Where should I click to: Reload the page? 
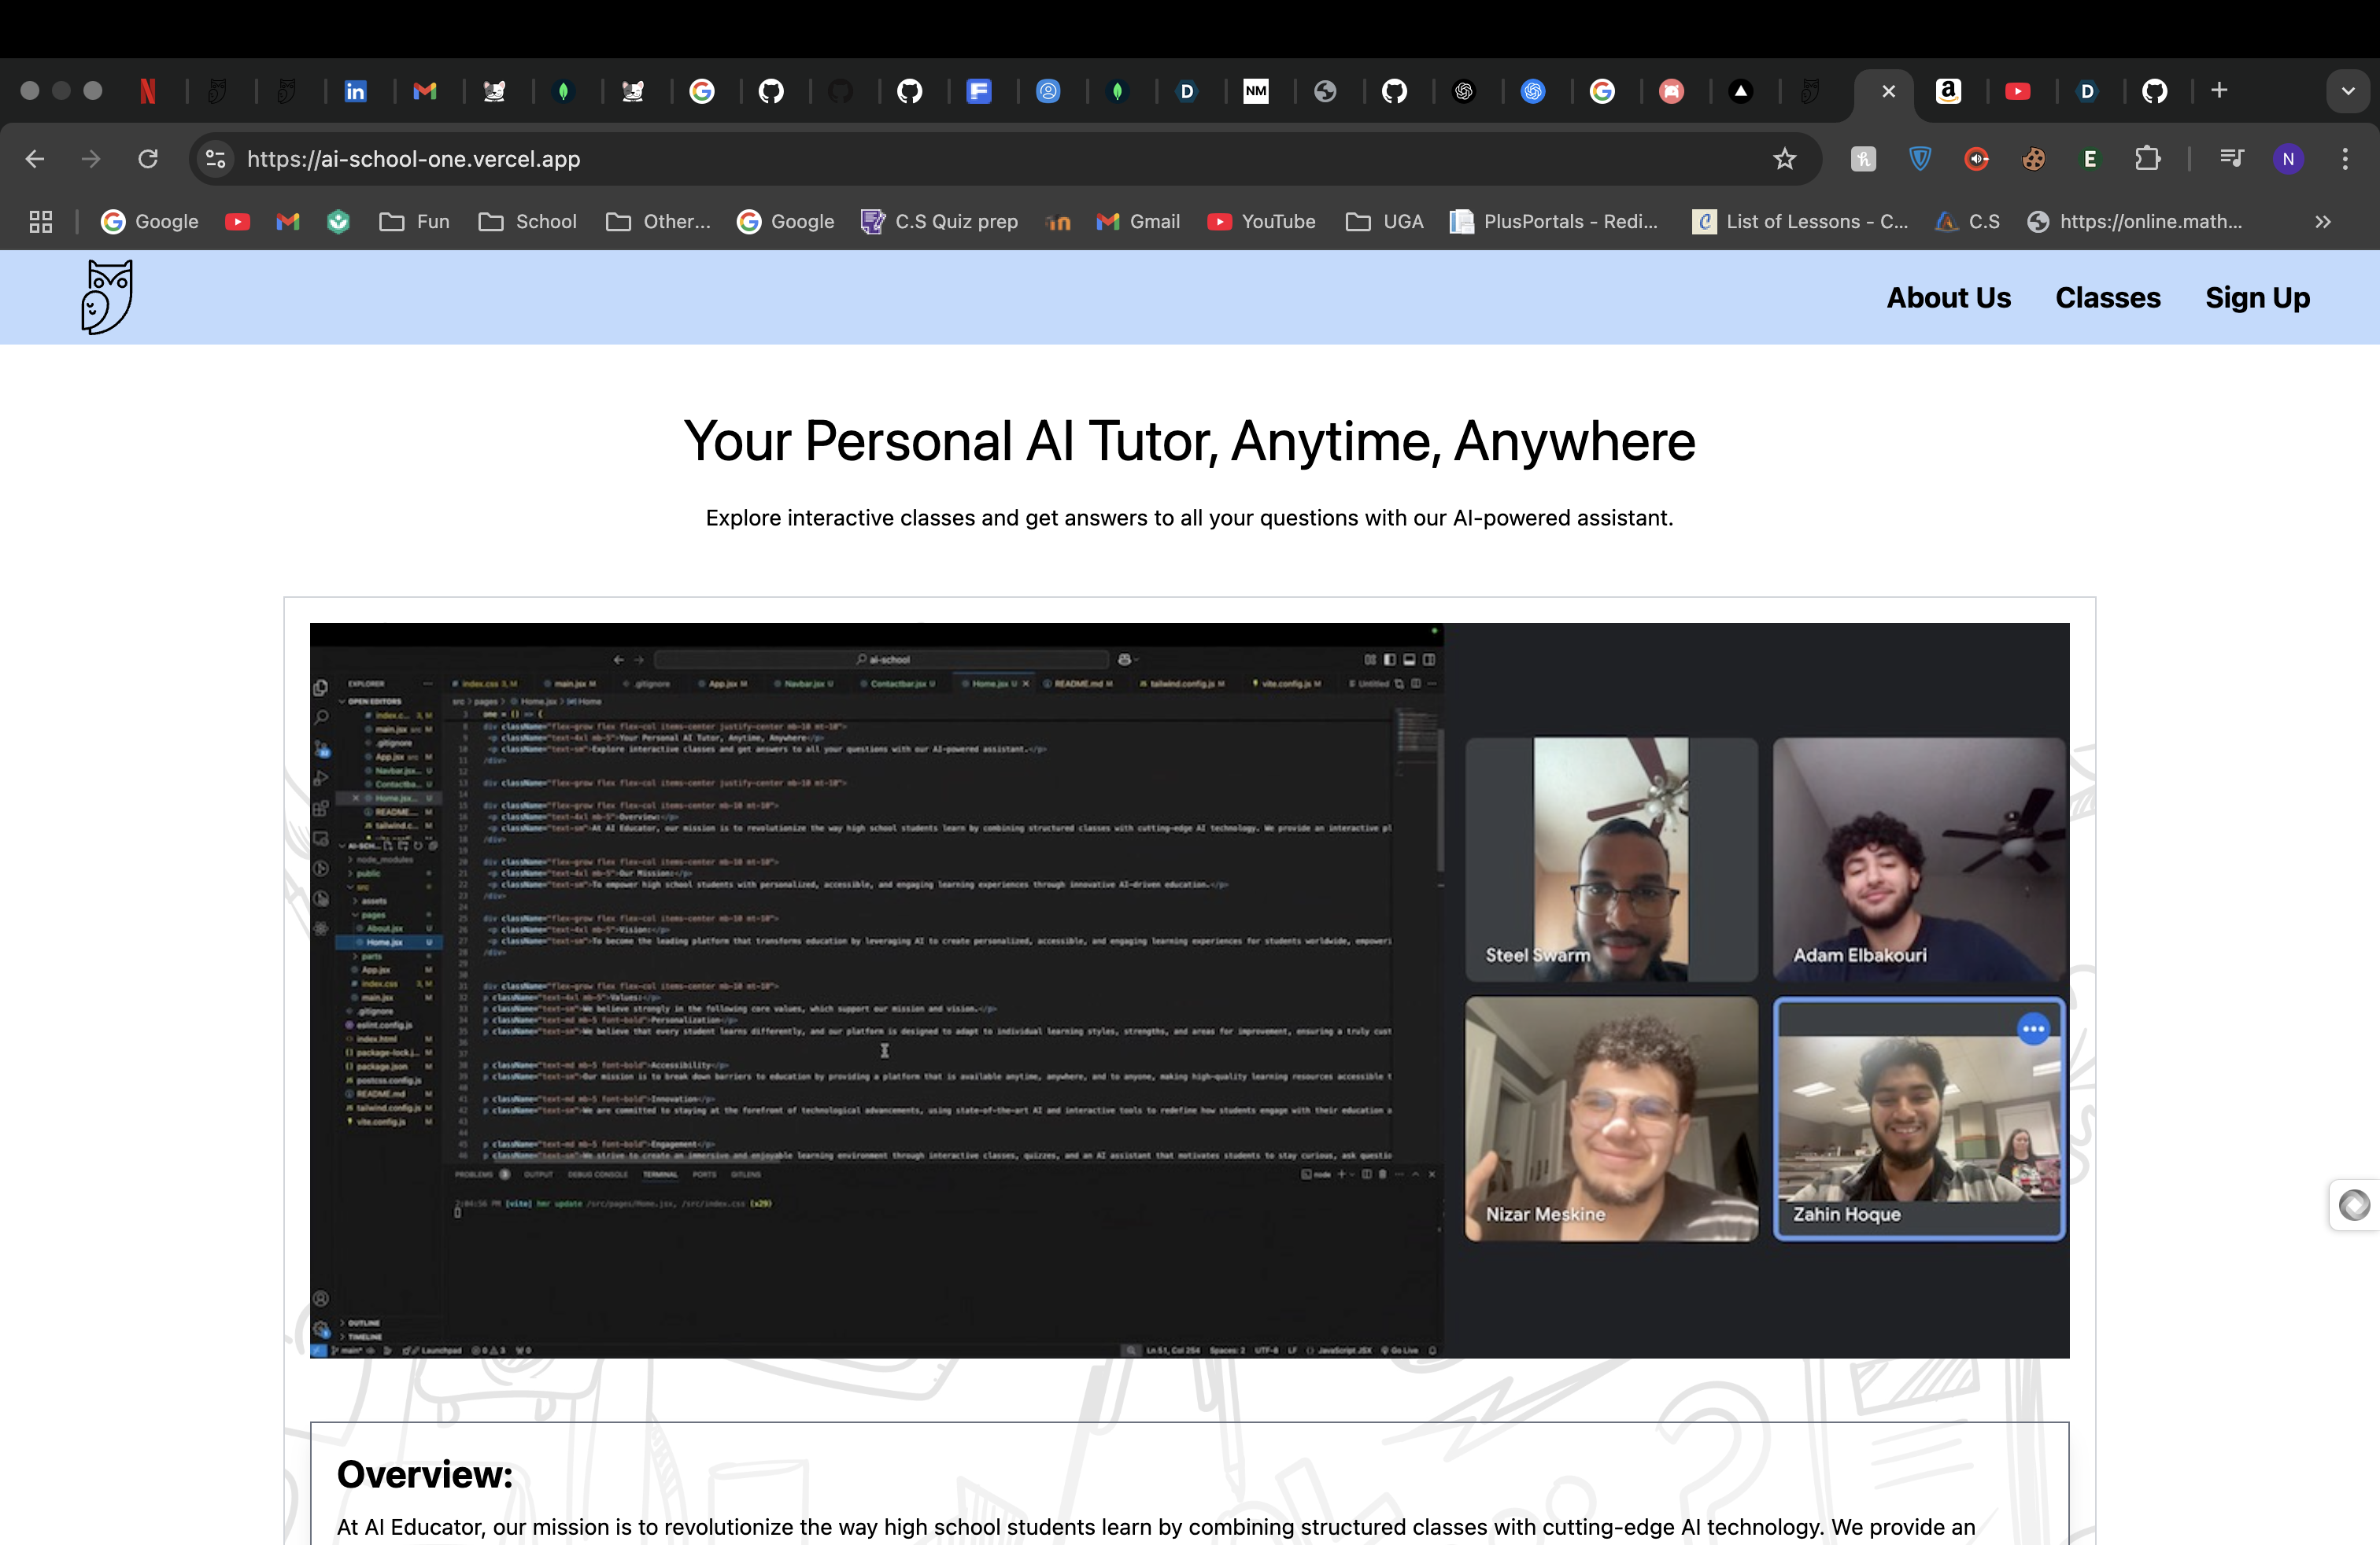tap(148, 159)
